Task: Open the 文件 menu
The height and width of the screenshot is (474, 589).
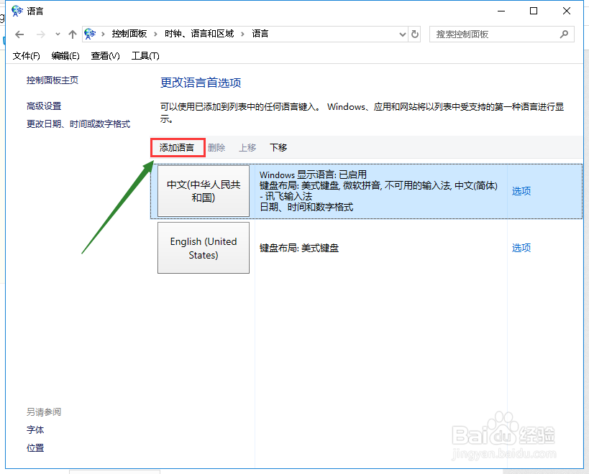Action: tap(26, 55)
